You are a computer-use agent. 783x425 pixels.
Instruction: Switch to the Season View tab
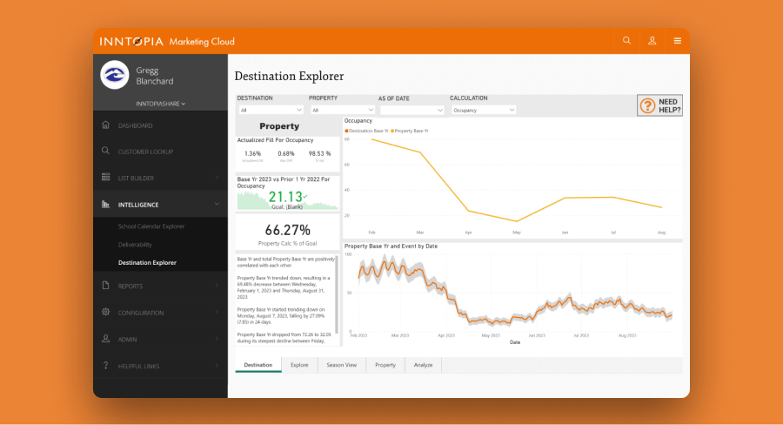tap(341, 365)
